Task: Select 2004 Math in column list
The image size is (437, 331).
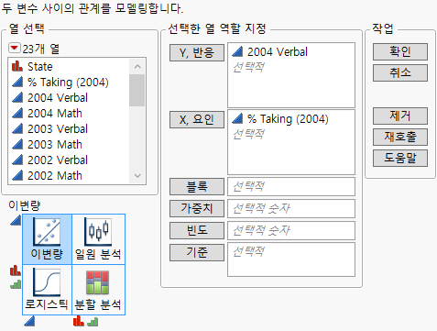Action: tap(55, 113)
